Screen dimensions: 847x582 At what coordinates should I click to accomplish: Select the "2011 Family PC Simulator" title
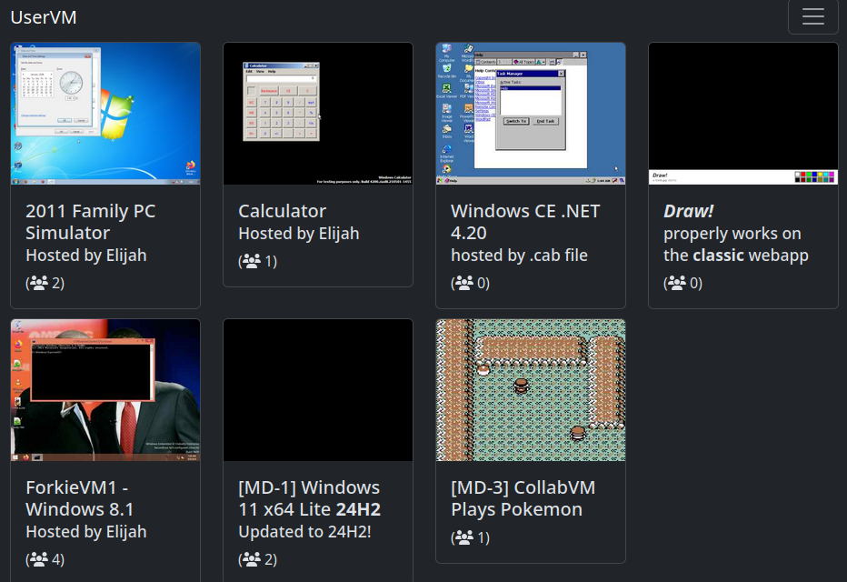(x=91, y=222)
